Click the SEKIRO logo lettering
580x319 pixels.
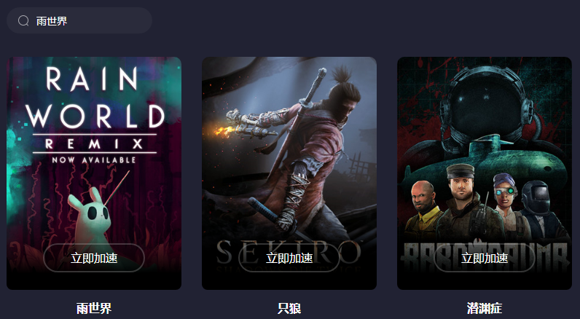[289, 253]
